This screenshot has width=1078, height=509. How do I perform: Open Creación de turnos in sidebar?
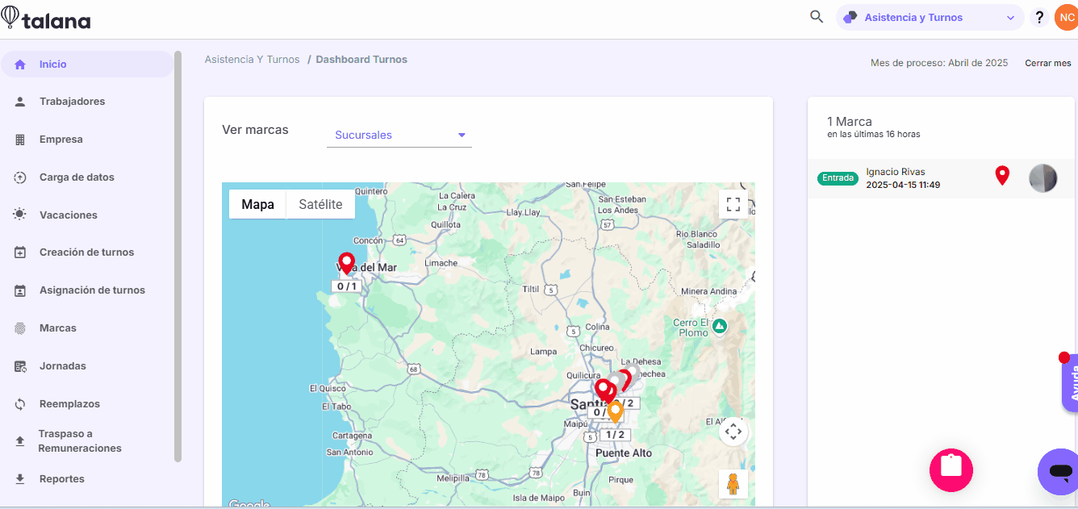tap(86, 252)
